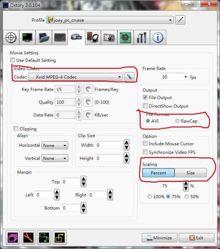This screenshot has width=220, height=249.
Task: Click the Bottom margin input field
Action: (71, 208)
